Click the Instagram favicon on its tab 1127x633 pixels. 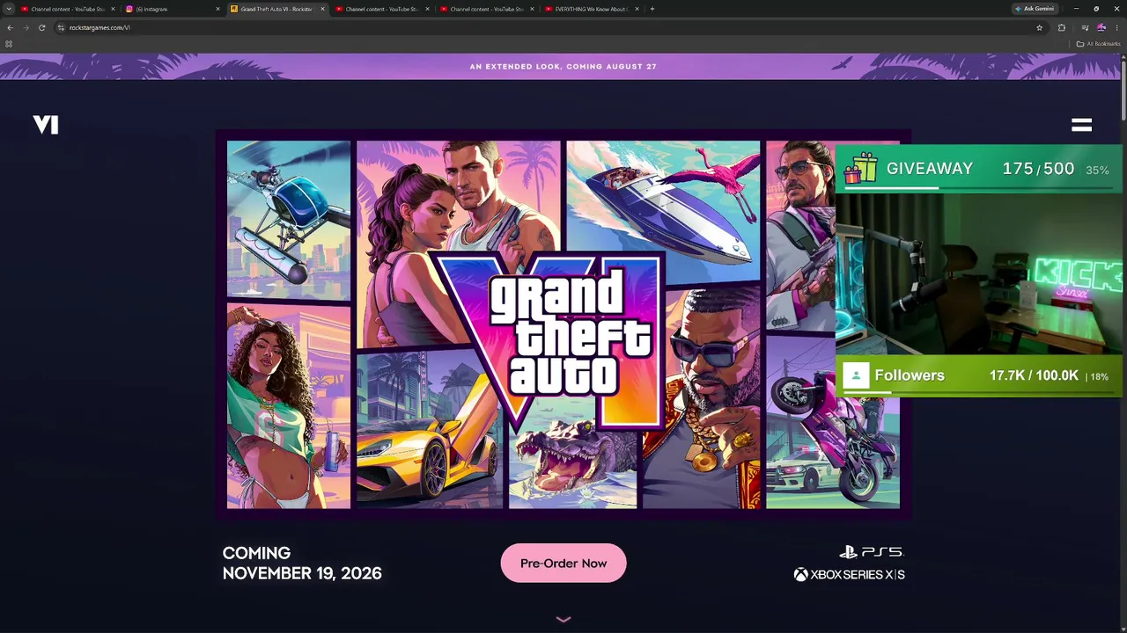pyautogui.click(x=129, y=9)
